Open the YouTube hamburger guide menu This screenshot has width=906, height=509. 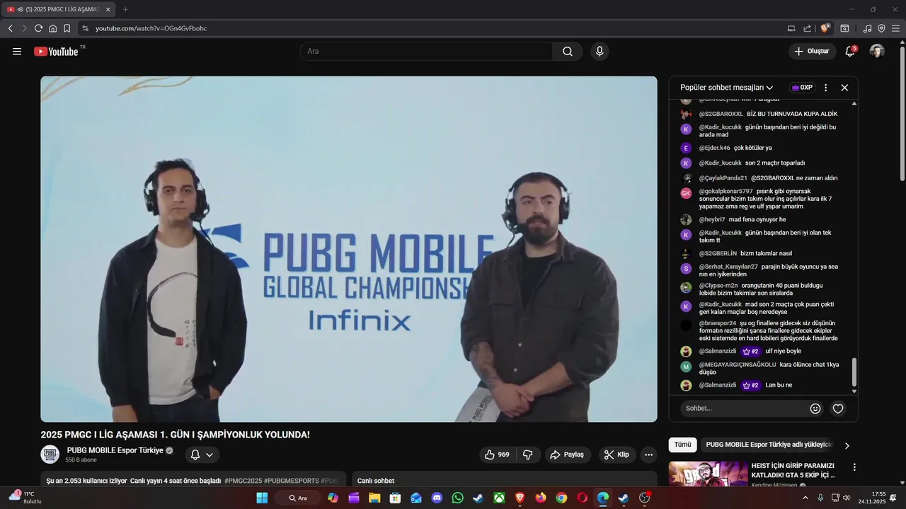click(x=17, y=51)
